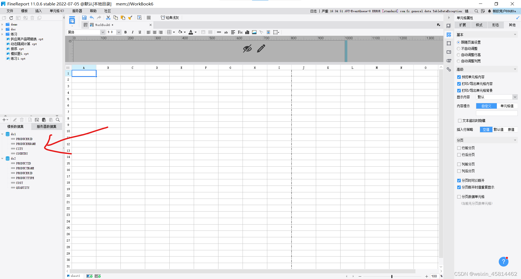
Task: Cut the selection with the scissors icon
Action: coord(108,18)
